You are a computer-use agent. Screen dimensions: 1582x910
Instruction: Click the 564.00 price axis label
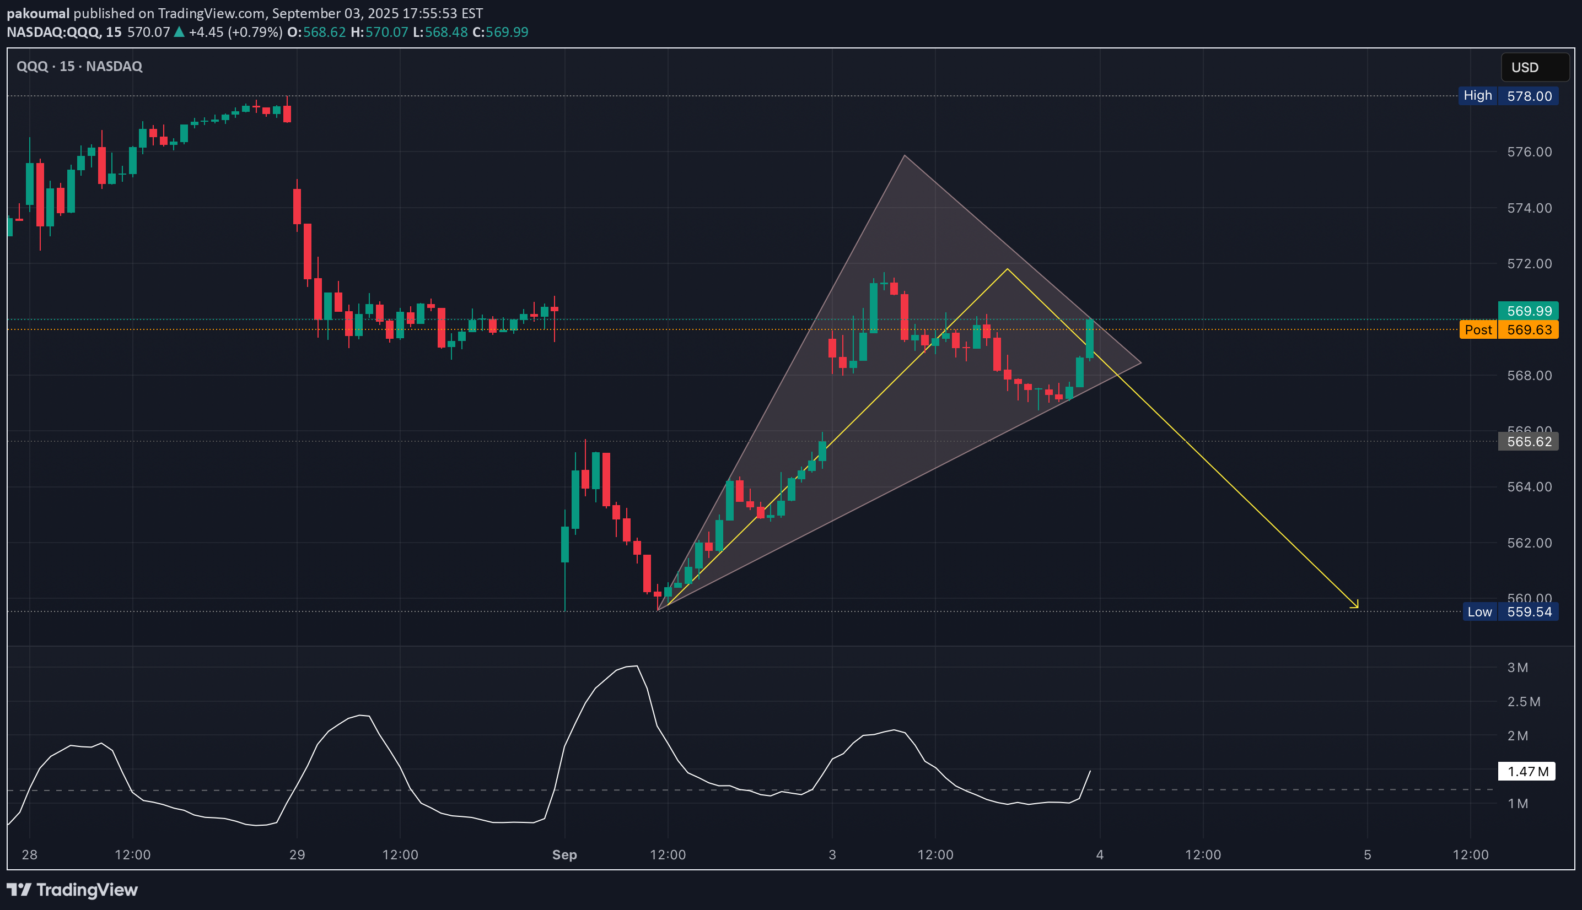point(1529,486)
